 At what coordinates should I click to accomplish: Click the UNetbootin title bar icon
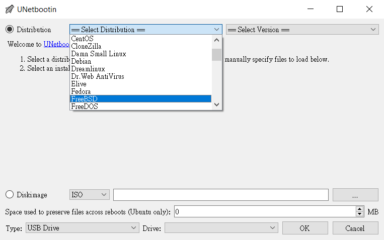[x=10, y=9]
